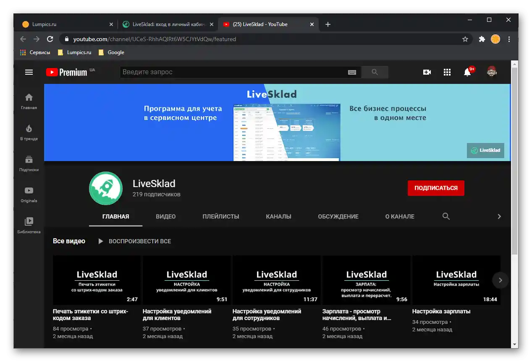Click the channel search magnifier icon

(x=446, y=216)
